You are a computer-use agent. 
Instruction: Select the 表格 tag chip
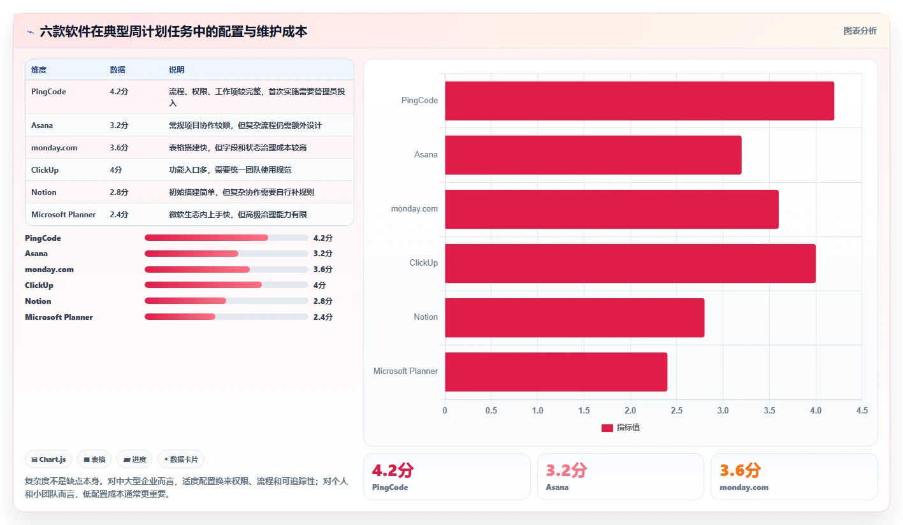point(94,459)
